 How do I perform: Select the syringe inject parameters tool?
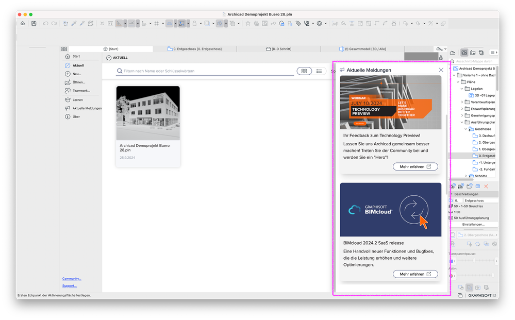82,23
